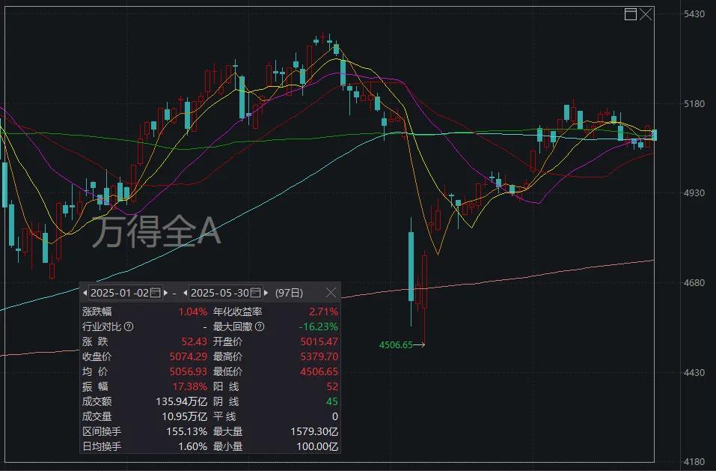Open the end date calendar picker
Image resolution: width=716 pixels, height=471 pixels.
click(x=256, y=293)
